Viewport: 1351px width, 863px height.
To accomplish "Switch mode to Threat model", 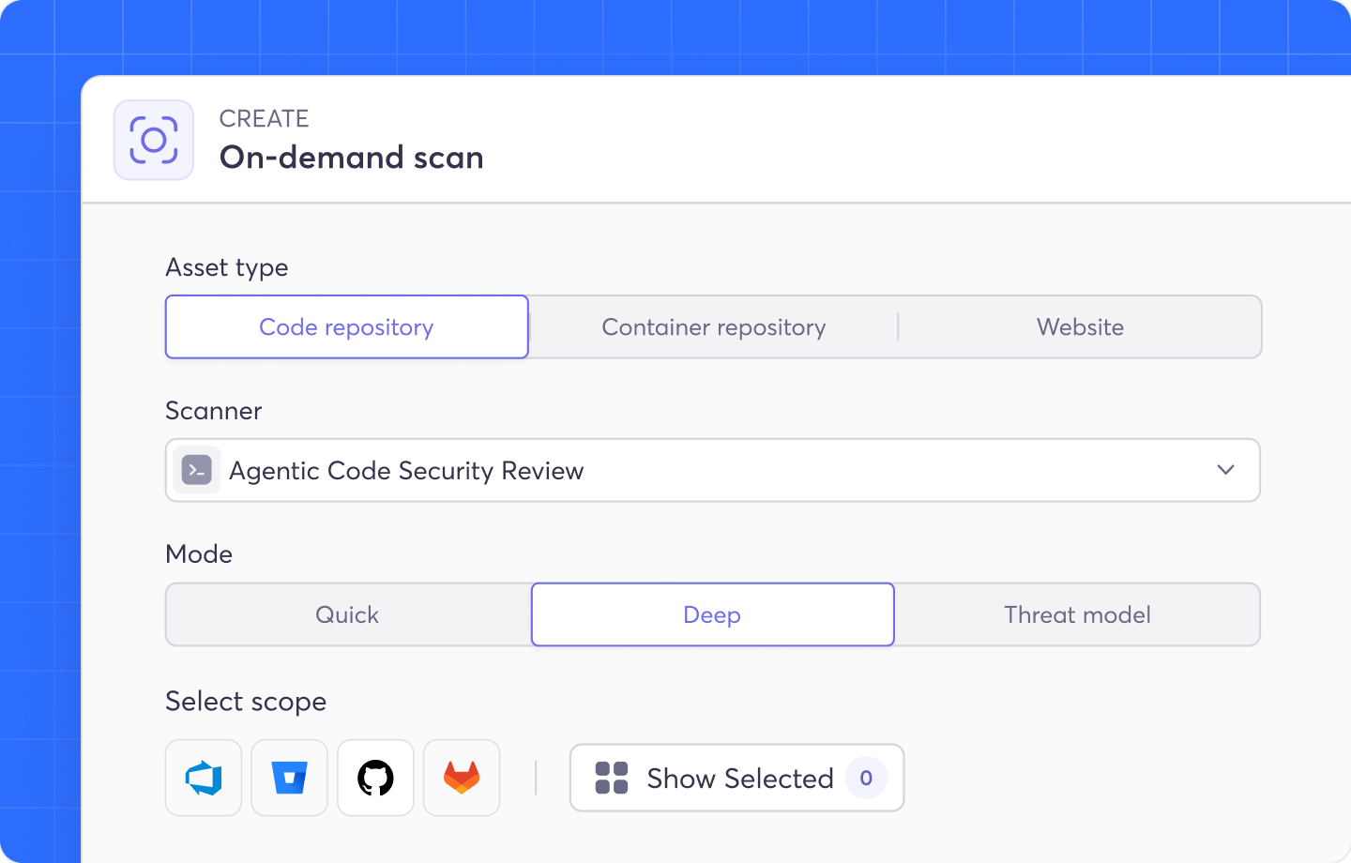I will pos(1077,615).
